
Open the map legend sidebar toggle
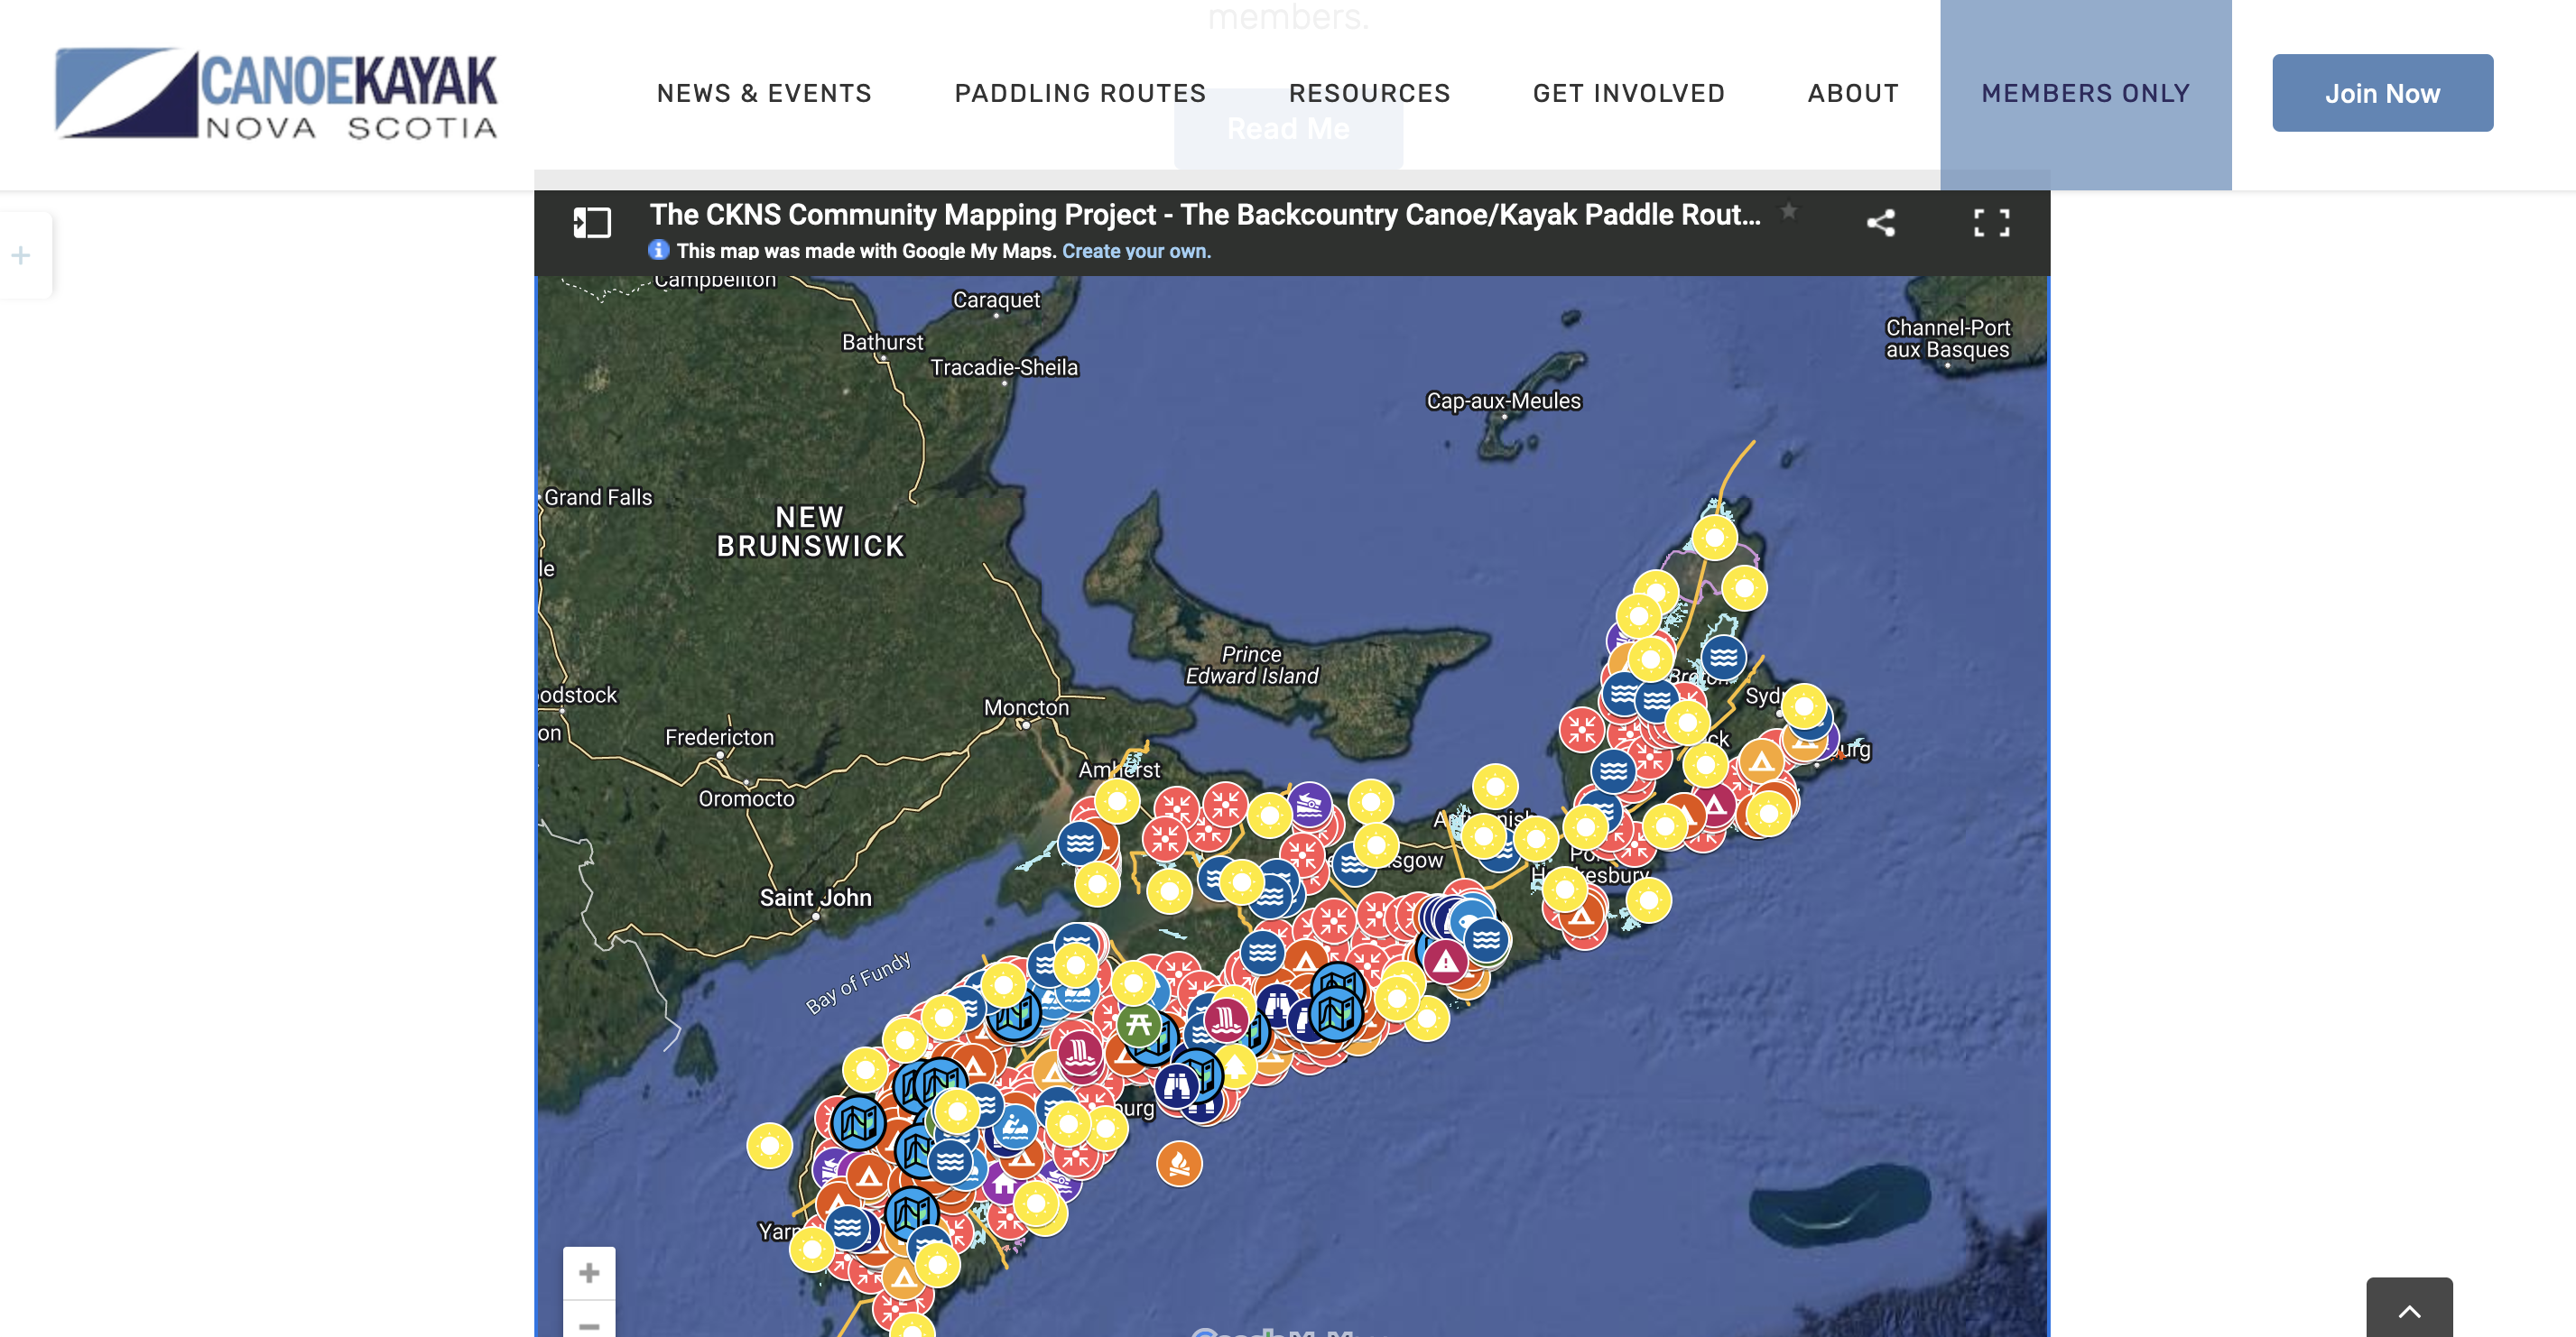coord(592,222)
